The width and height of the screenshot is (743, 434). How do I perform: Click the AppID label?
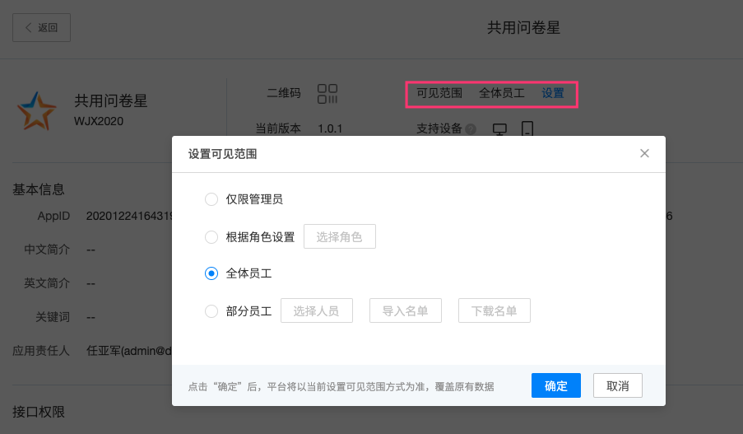tap(53, 217)
